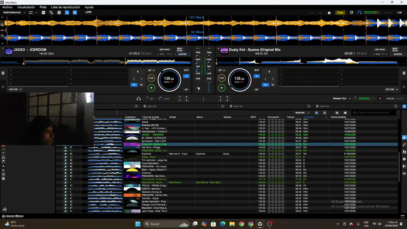Toggle Quantize Q on deck 2
The height and width of the screenshot is (229, 407).
pos(257,76)
